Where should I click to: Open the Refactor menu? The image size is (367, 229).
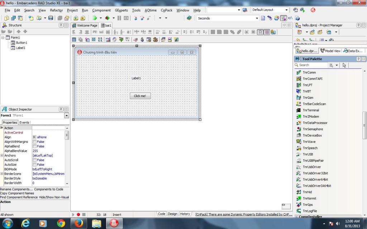click(56, 10)
